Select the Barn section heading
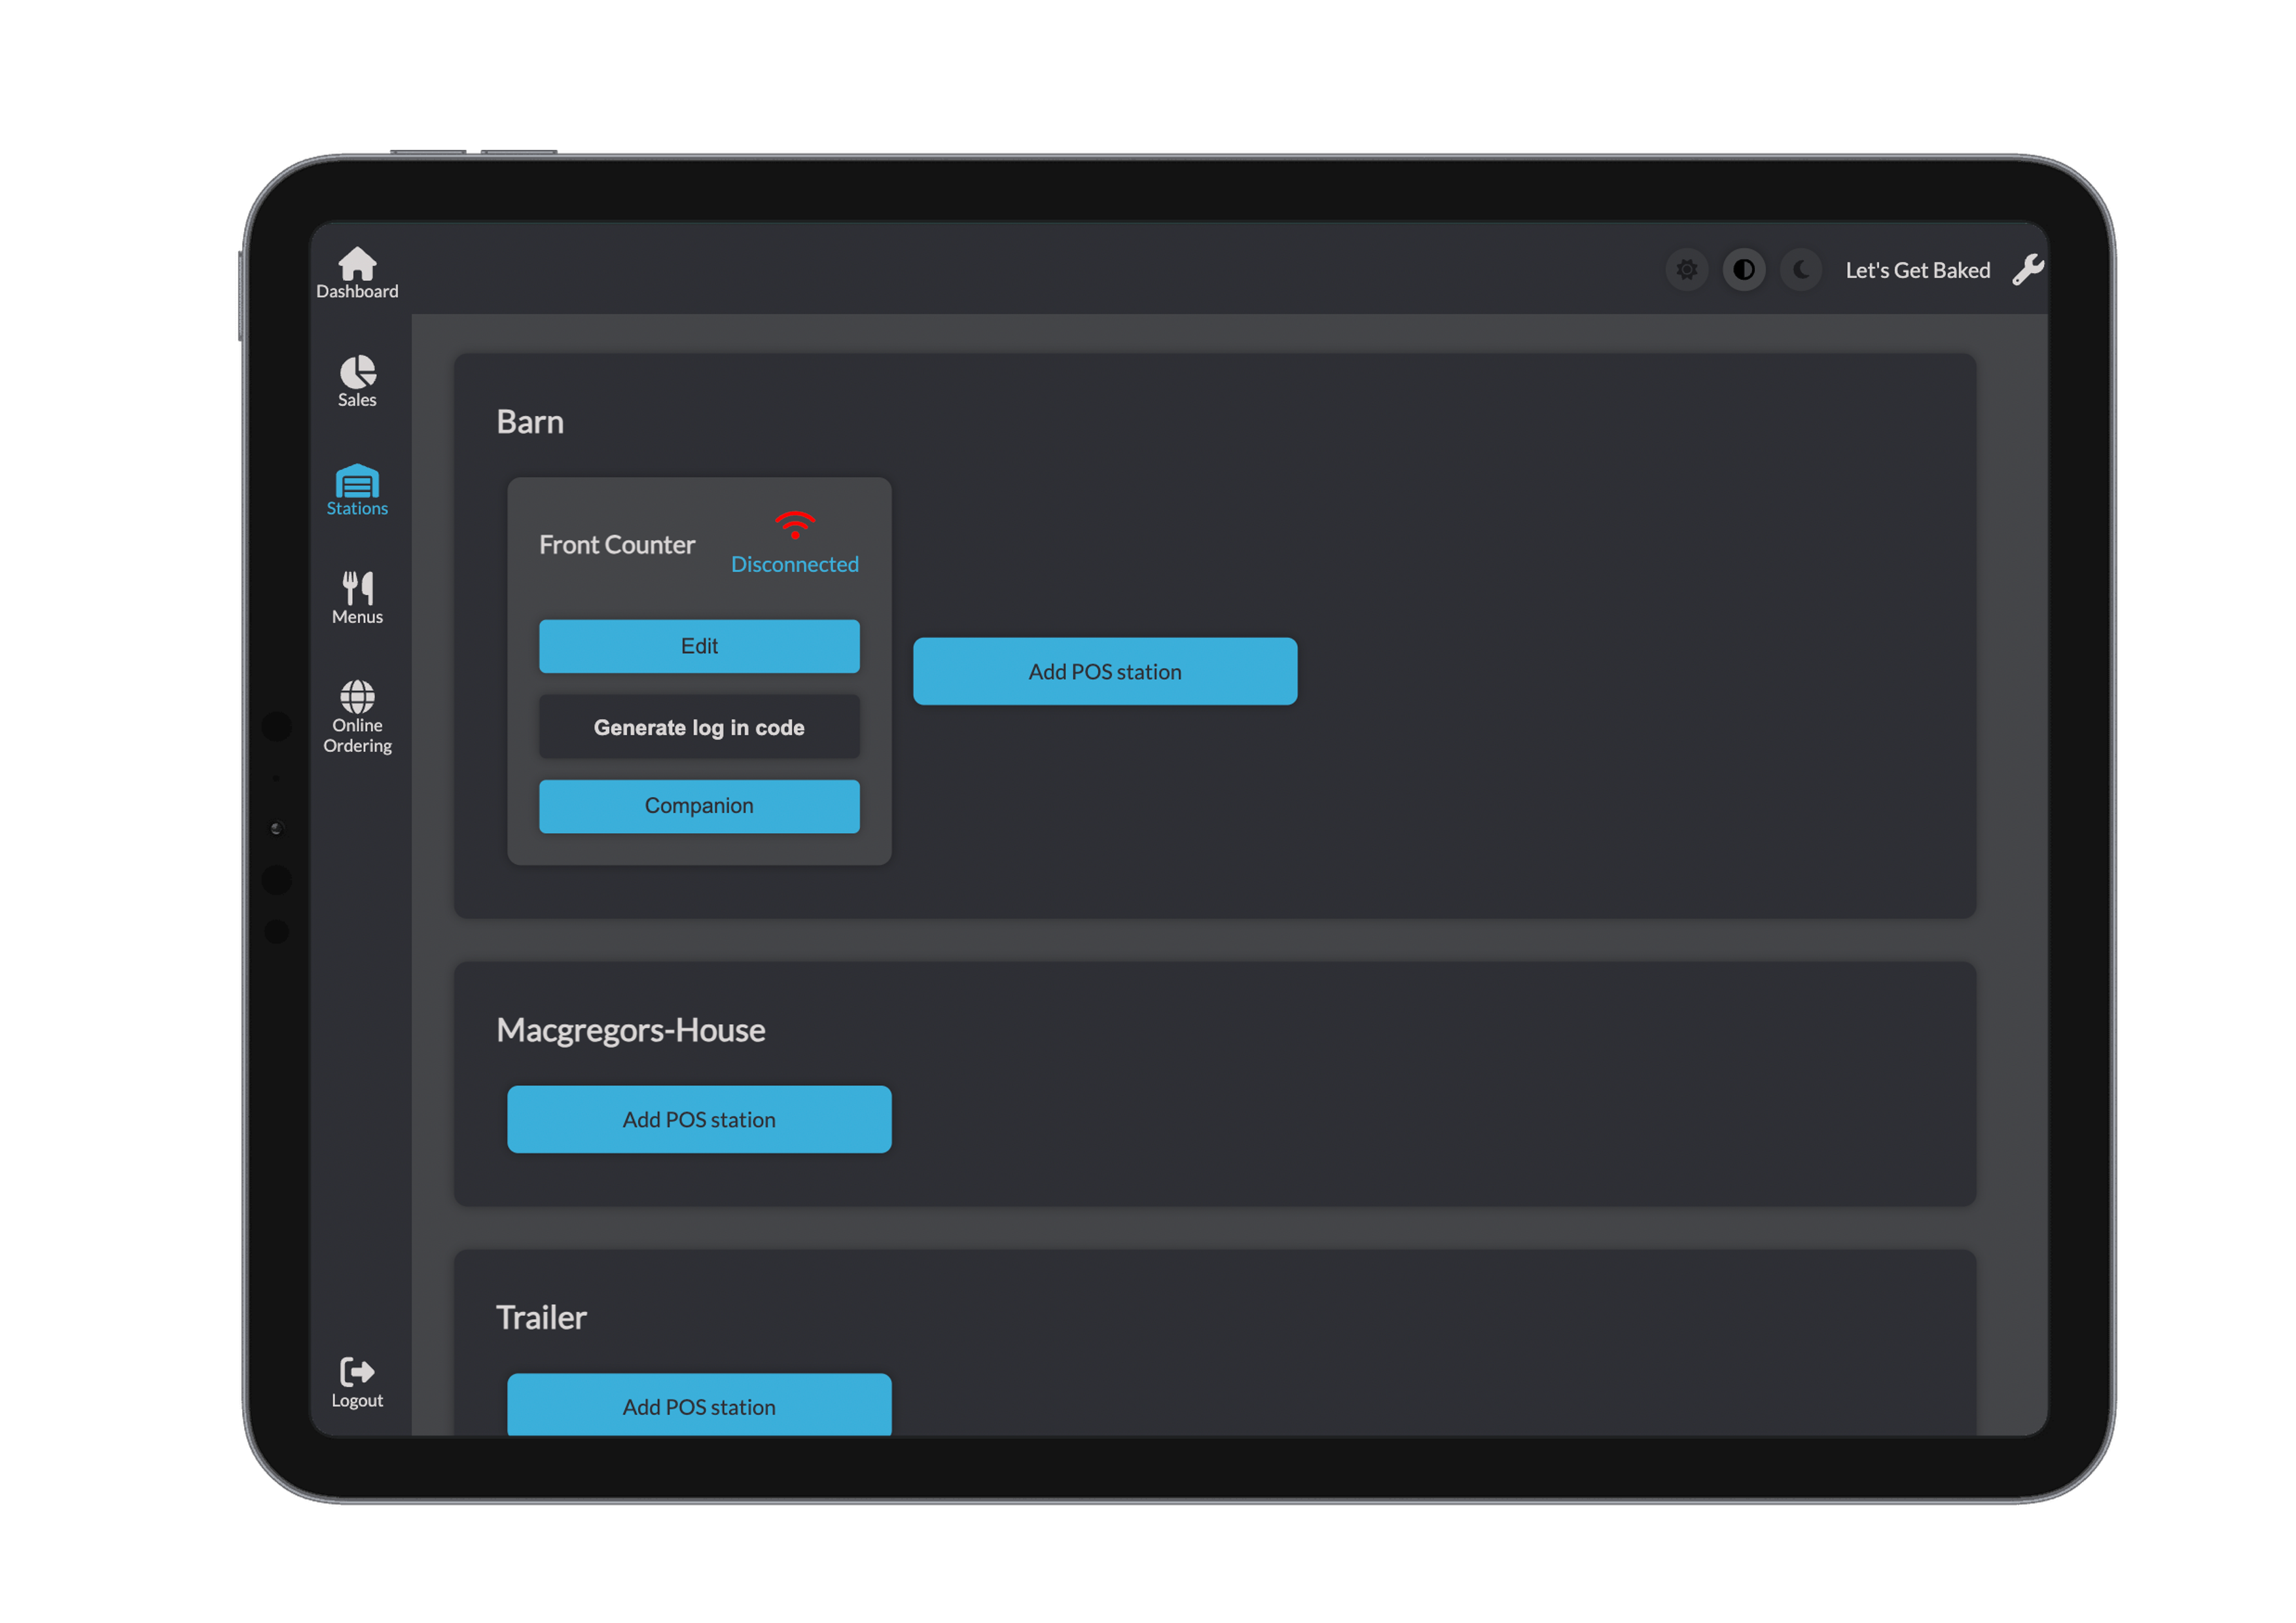 tap(530, 421)
